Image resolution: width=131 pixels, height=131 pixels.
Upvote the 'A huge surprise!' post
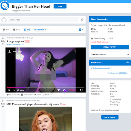click(3, 38)
